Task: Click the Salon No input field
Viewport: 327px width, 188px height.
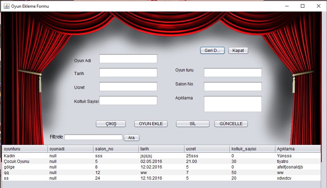Action: tap(233, 87)
